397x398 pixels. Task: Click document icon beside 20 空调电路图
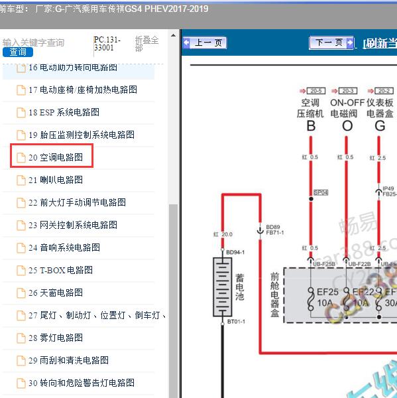(x=21, y=158)
